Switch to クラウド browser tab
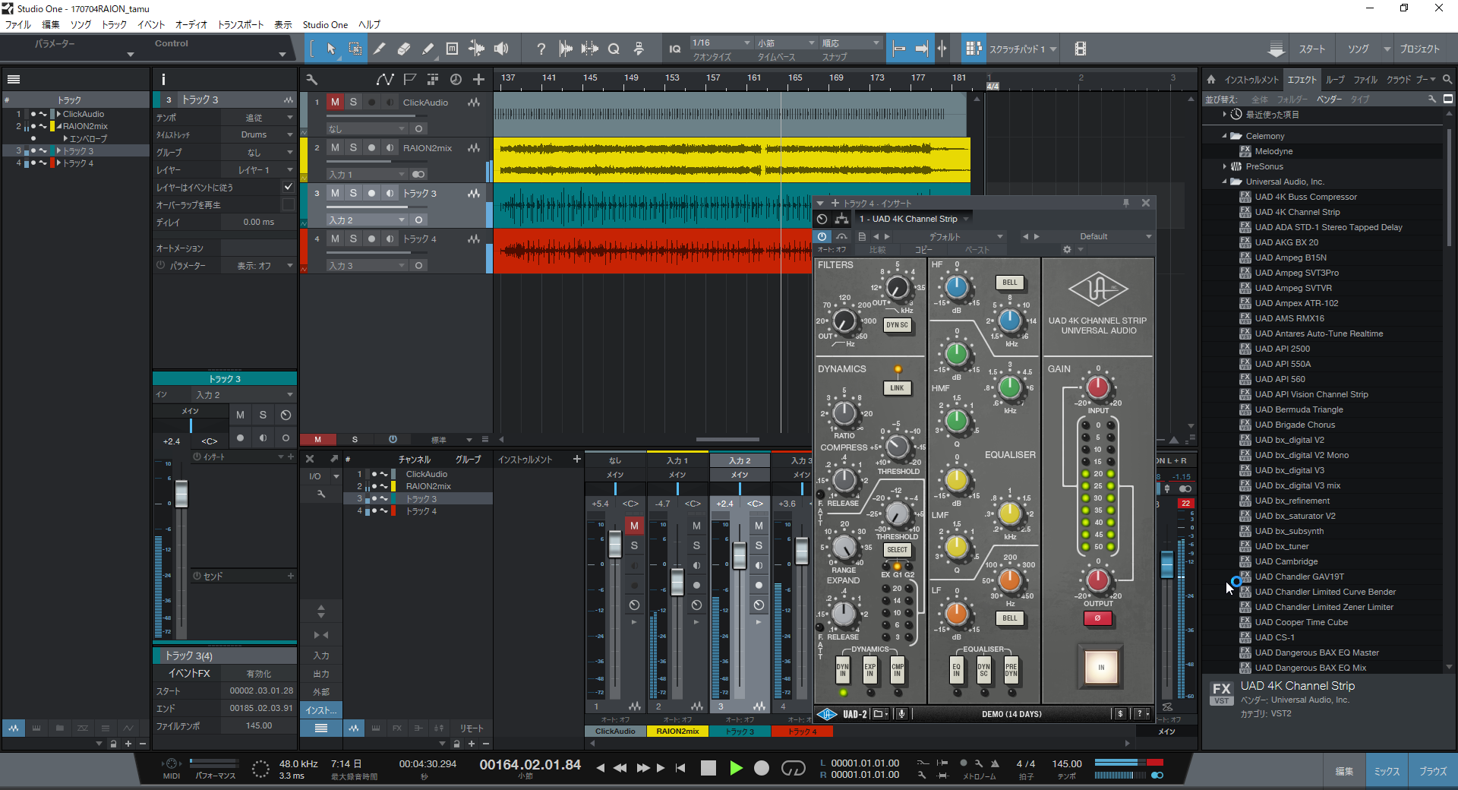Viewport: 1458px width, 790px height. tap(1399, 80)
